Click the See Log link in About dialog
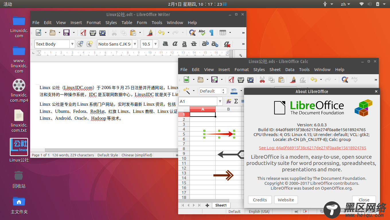The image size is (390, 220). [312, 148]
